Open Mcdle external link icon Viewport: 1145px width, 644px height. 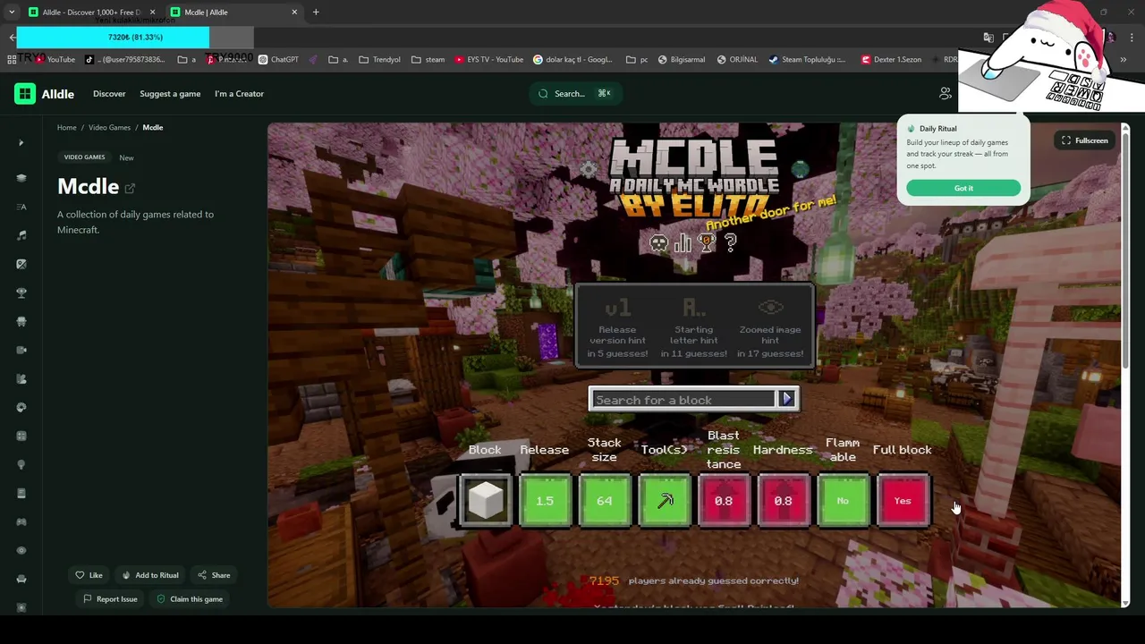[x=130, y=188]
